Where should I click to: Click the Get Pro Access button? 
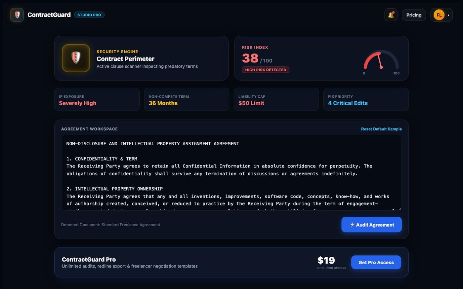point(376,262)
